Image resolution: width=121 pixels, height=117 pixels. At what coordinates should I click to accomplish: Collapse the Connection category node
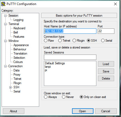click(5, 66)
